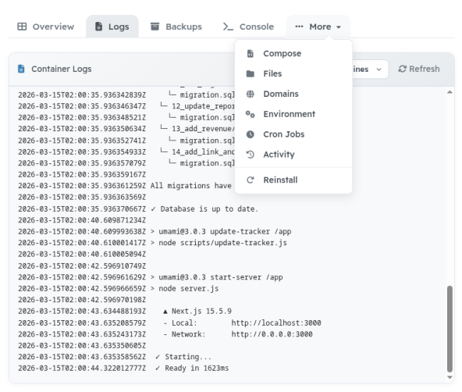The image size is (462, 392).
Task: Open the Console tab
Action: (x=248, y=27)
